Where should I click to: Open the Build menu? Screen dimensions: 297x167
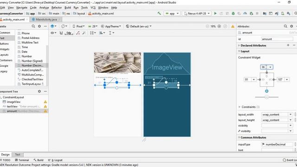(x=68, y=7)
